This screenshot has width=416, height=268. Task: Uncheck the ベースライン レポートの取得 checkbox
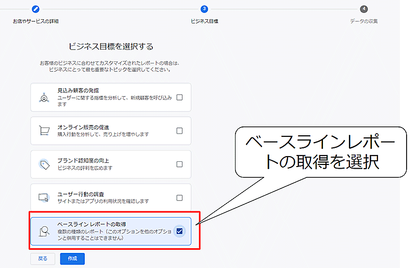179,231
